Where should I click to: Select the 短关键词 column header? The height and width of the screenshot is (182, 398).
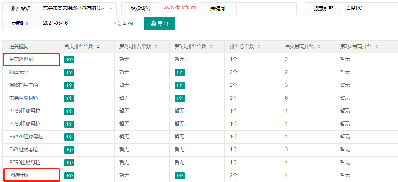tap(19, 47)
